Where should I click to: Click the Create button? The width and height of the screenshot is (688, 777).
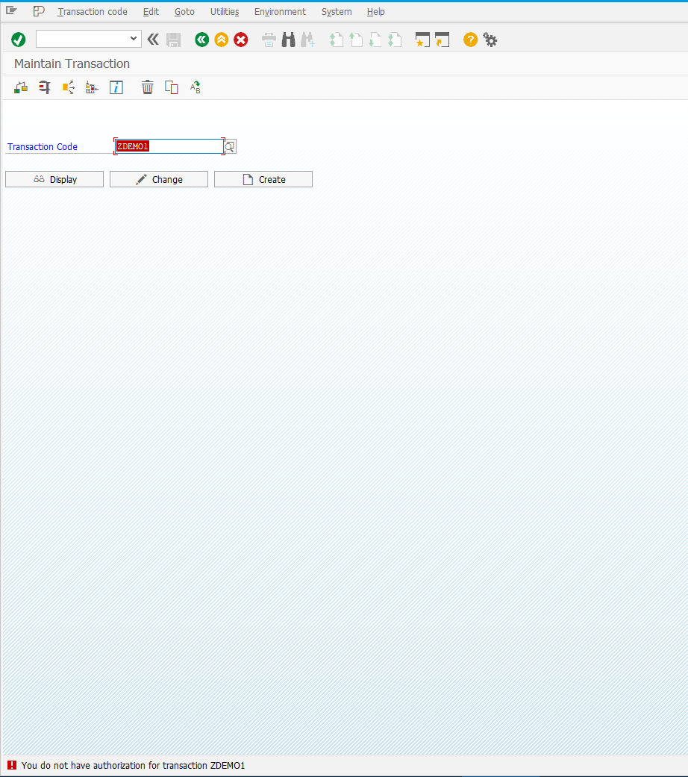click(x=263, y=179)
